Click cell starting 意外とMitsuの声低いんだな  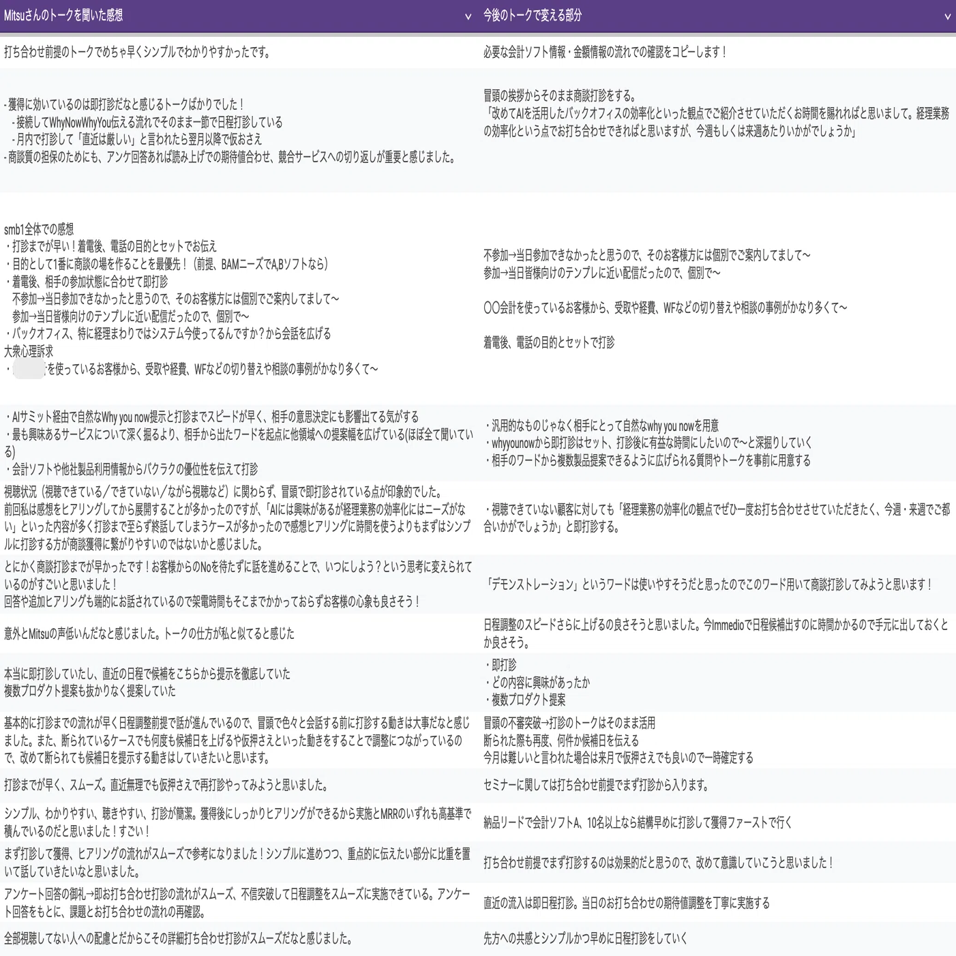coord(239,633)
